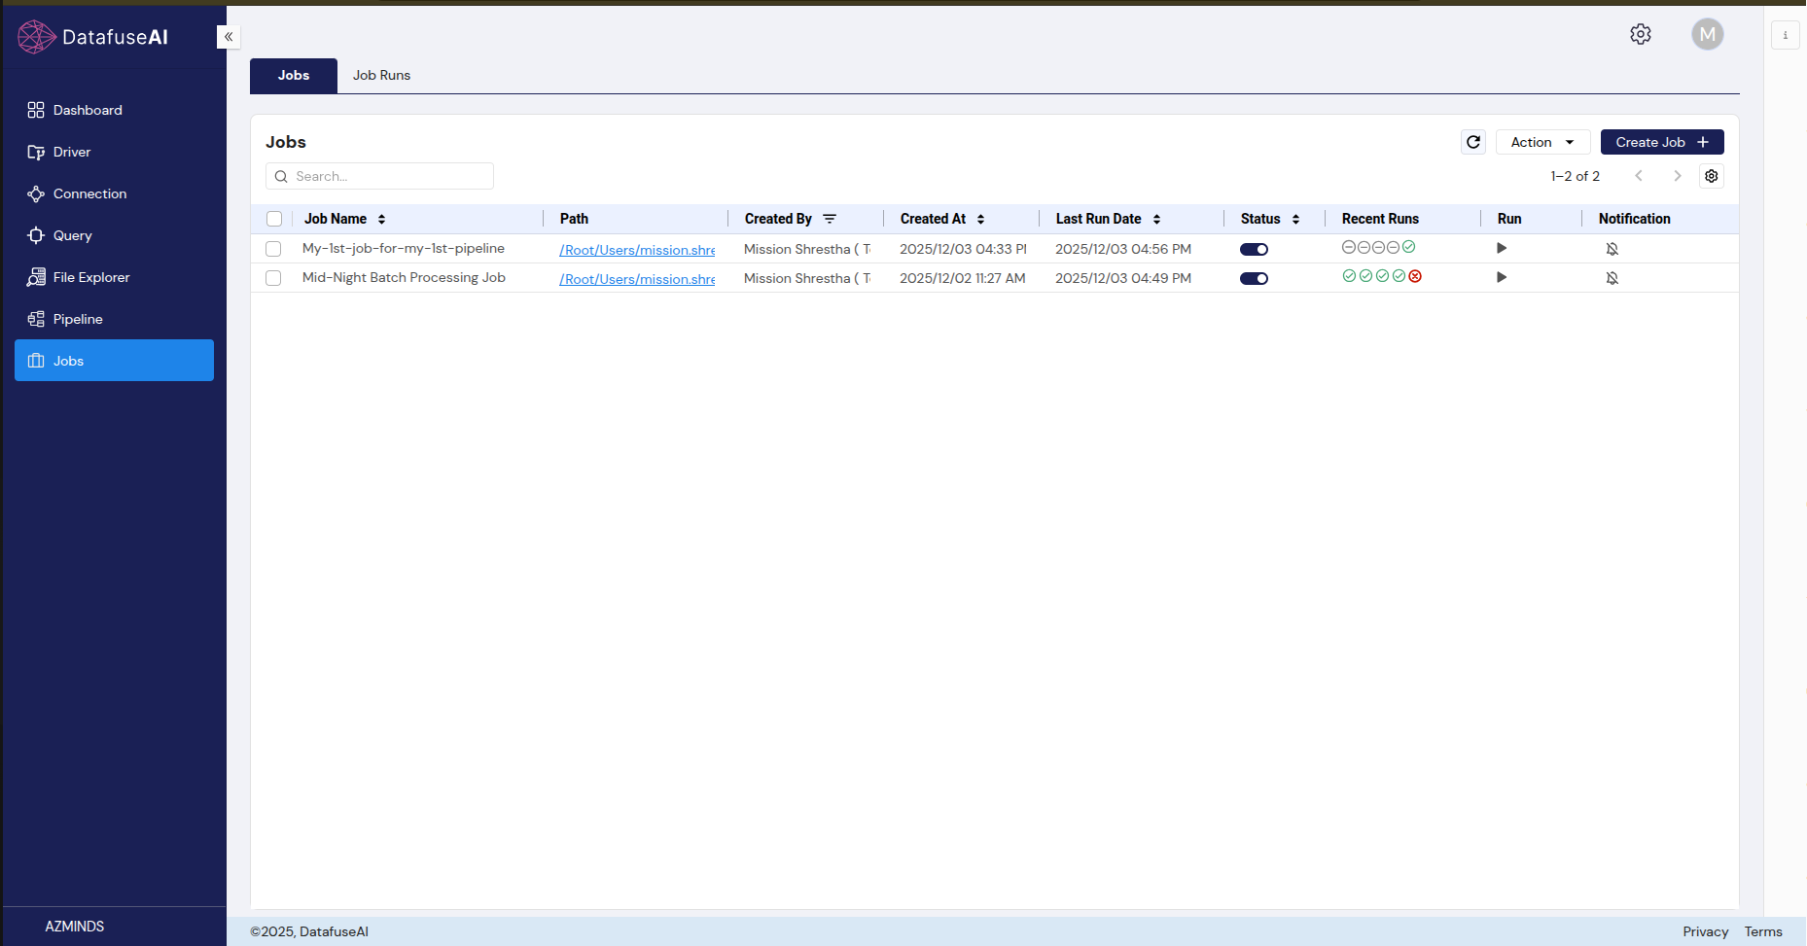Click the user avatar M icon
Screen dimensions: 1807x946
tap(1707, 34)
